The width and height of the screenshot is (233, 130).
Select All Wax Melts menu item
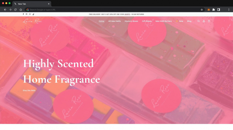coord(114,21)
